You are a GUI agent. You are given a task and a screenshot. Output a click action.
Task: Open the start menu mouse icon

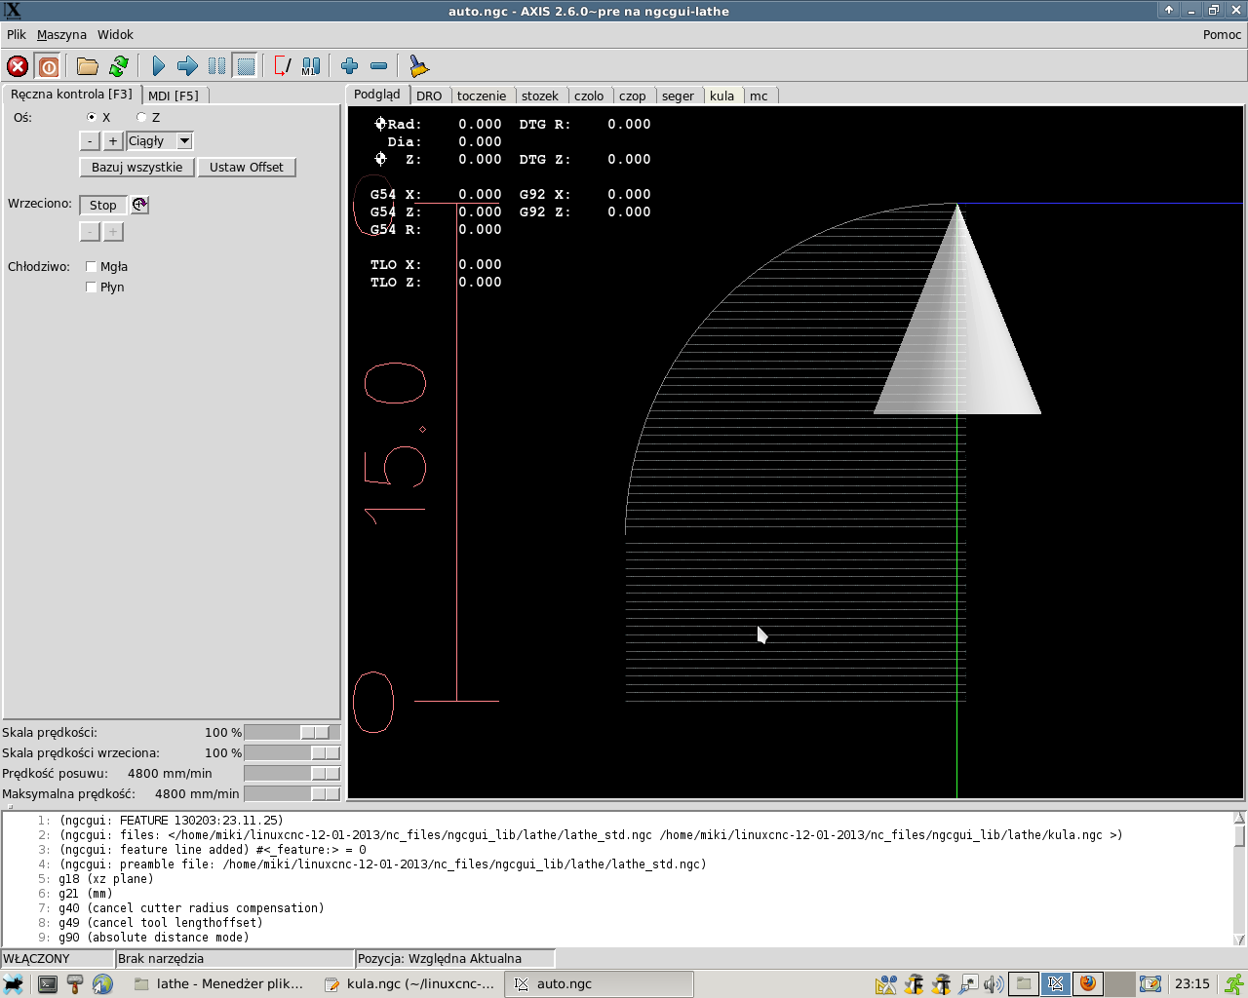[x=14, y=984]
